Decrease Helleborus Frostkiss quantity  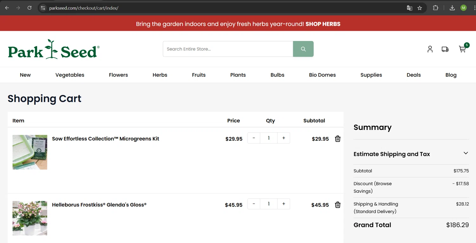[x=254, y=204]
